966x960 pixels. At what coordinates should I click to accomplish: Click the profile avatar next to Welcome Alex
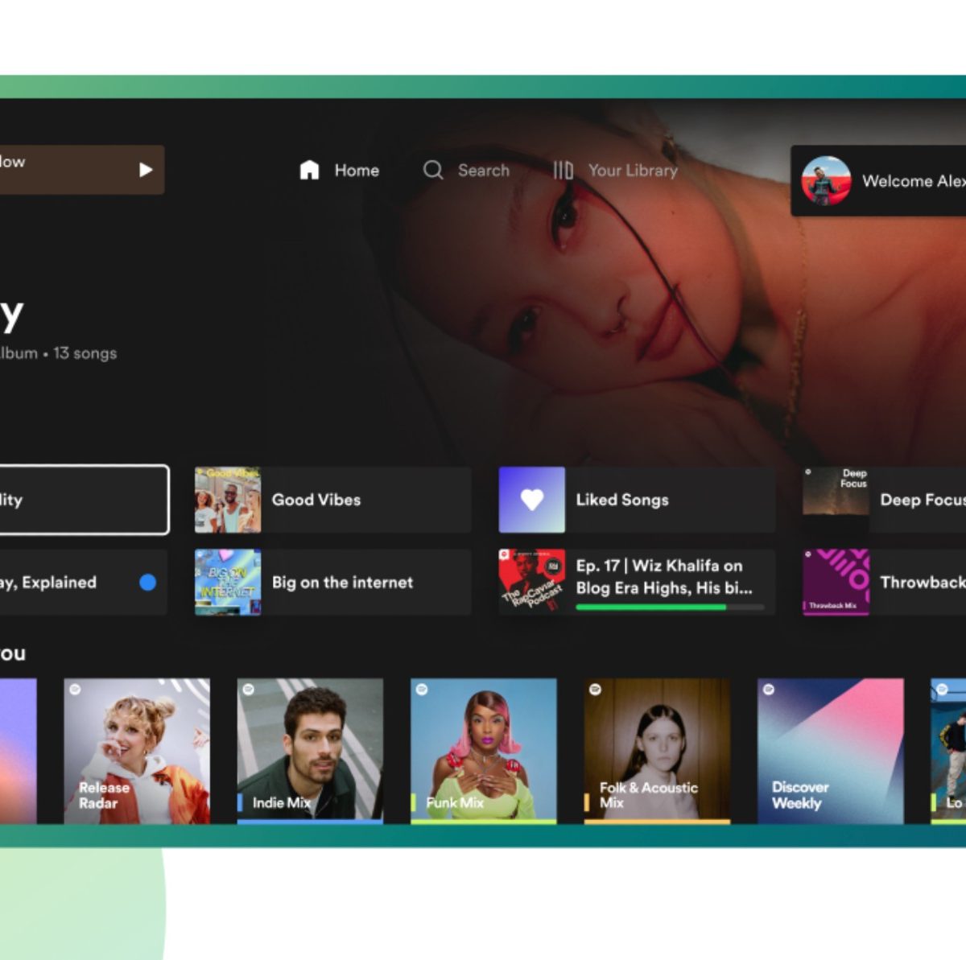pos(826,181)
